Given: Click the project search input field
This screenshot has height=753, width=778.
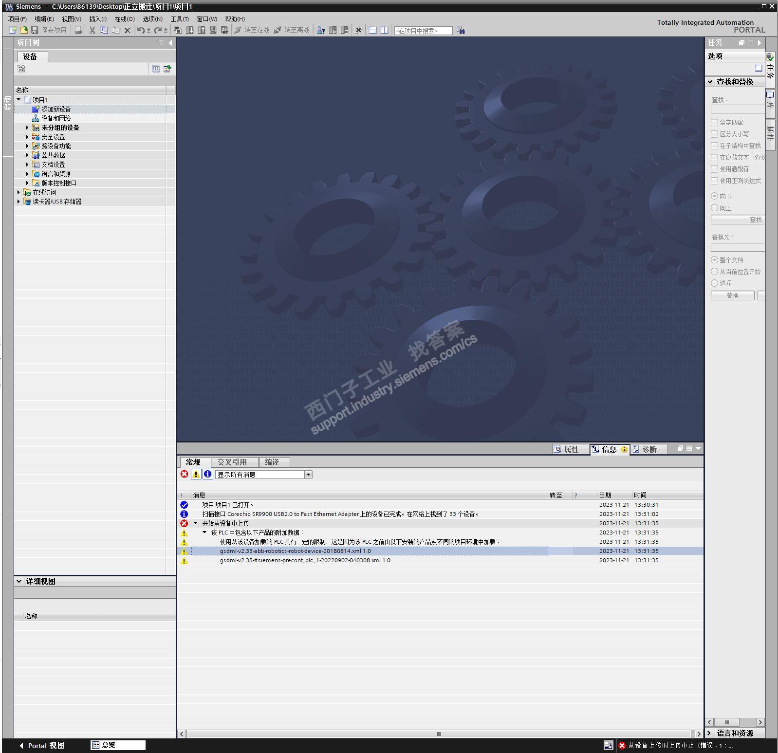Looking at the screenshot, I should pos(424,31).
